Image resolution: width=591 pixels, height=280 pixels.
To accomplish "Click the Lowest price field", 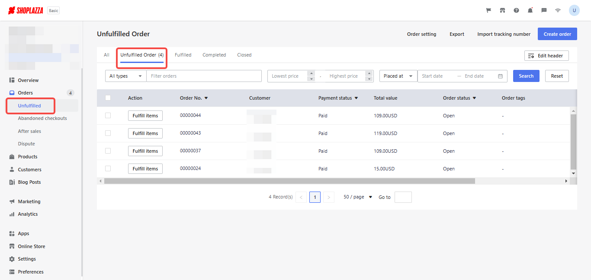I will pos(287,76).
